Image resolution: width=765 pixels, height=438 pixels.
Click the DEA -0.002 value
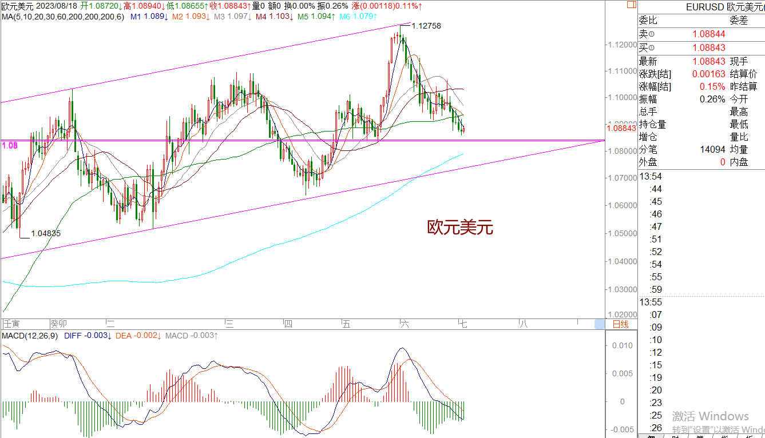point(139,335)
